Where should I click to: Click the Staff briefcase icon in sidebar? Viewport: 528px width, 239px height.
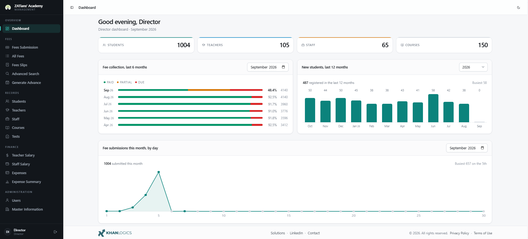click(x=7, y=119)
